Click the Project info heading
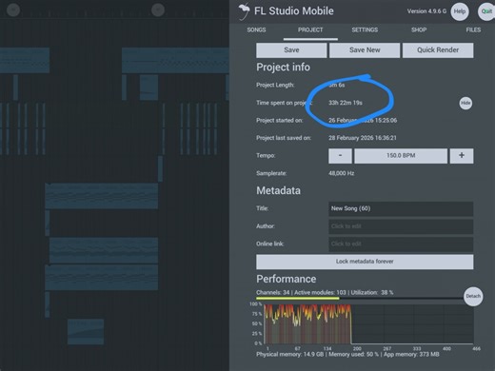 (283, 68)
